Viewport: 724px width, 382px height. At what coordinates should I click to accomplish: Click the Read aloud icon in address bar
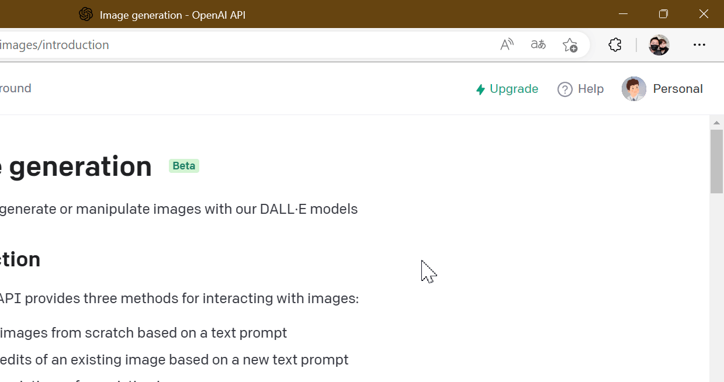click(x=507, y=45)
